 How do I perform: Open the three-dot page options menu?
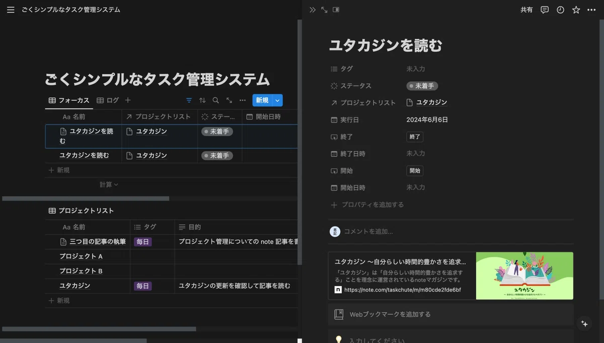pos(591,10)
